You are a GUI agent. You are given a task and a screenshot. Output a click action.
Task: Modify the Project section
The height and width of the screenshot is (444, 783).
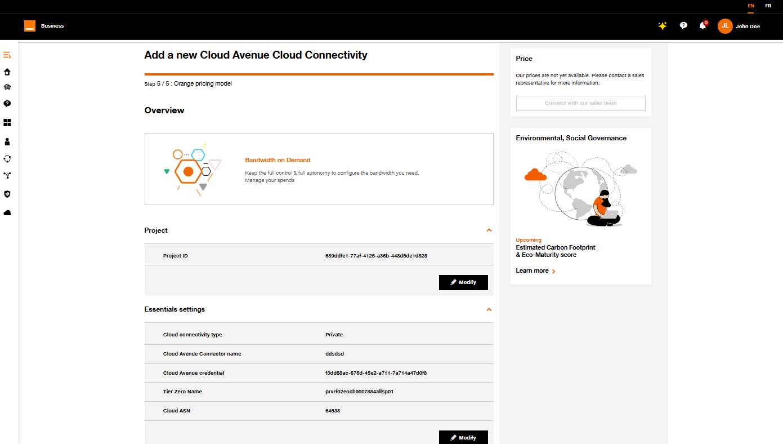click(x=463, y=282)
